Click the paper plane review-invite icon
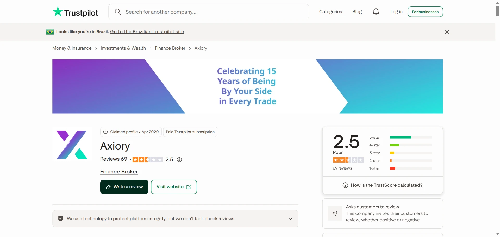Viewport: 500px width, 237px height. (x=335, y=213)
